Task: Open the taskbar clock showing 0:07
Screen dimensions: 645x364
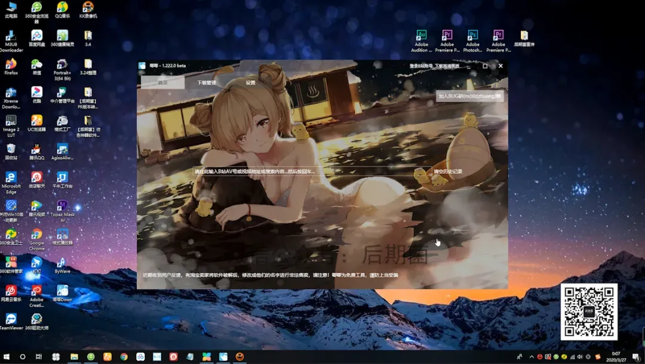Action: point(616,357)
